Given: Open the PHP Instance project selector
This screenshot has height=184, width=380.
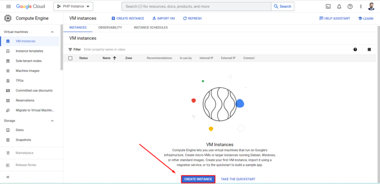Looking at the screenshot, I should point(73,6).
